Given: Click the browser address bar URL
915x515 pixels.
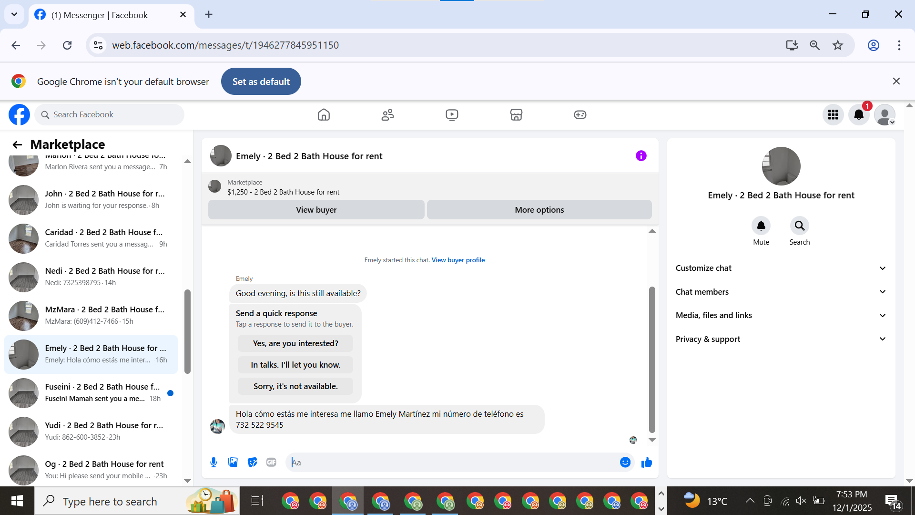Looking at the screenshot, I should click(225, 45).
